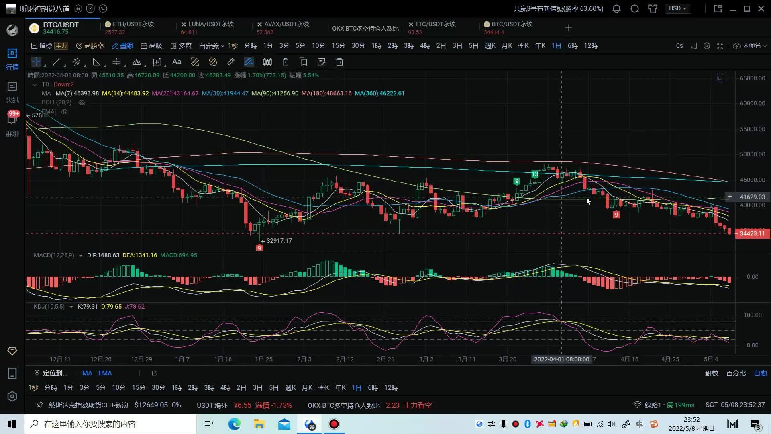Select the wave pattern drawing tool
Image resolution: width=771 pixels, height=434 pixels.
click(137, 62)
